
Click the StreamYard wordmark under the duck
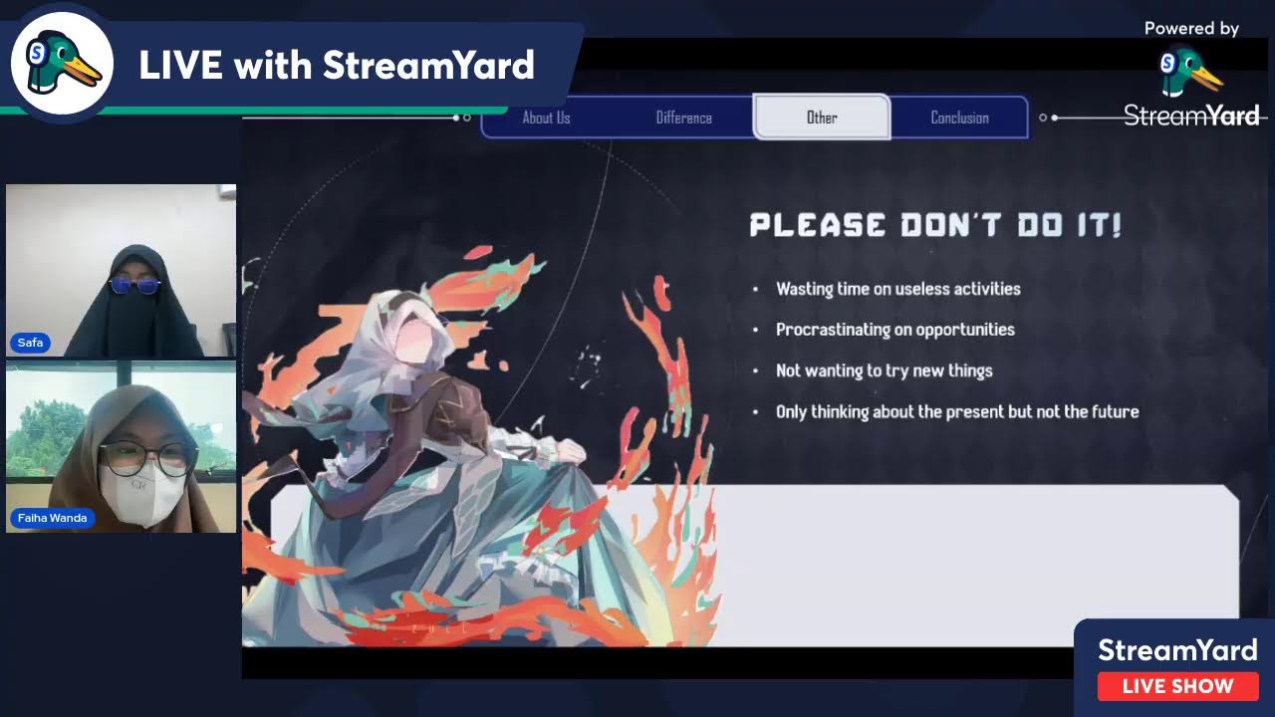pos(1191,116)
